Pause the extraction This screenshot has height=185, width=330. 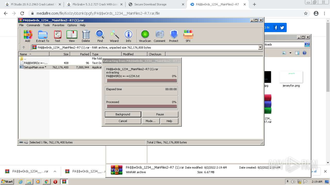tap(160, 114)
